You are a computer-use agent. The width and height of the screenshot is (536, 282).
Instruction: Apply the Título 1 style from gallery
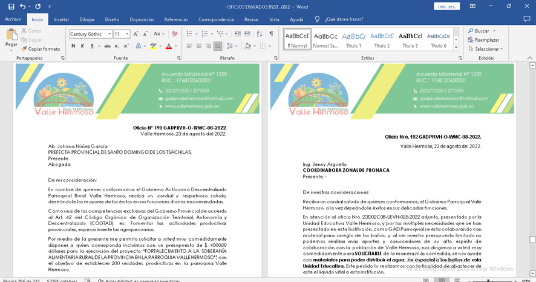point(353,39)
